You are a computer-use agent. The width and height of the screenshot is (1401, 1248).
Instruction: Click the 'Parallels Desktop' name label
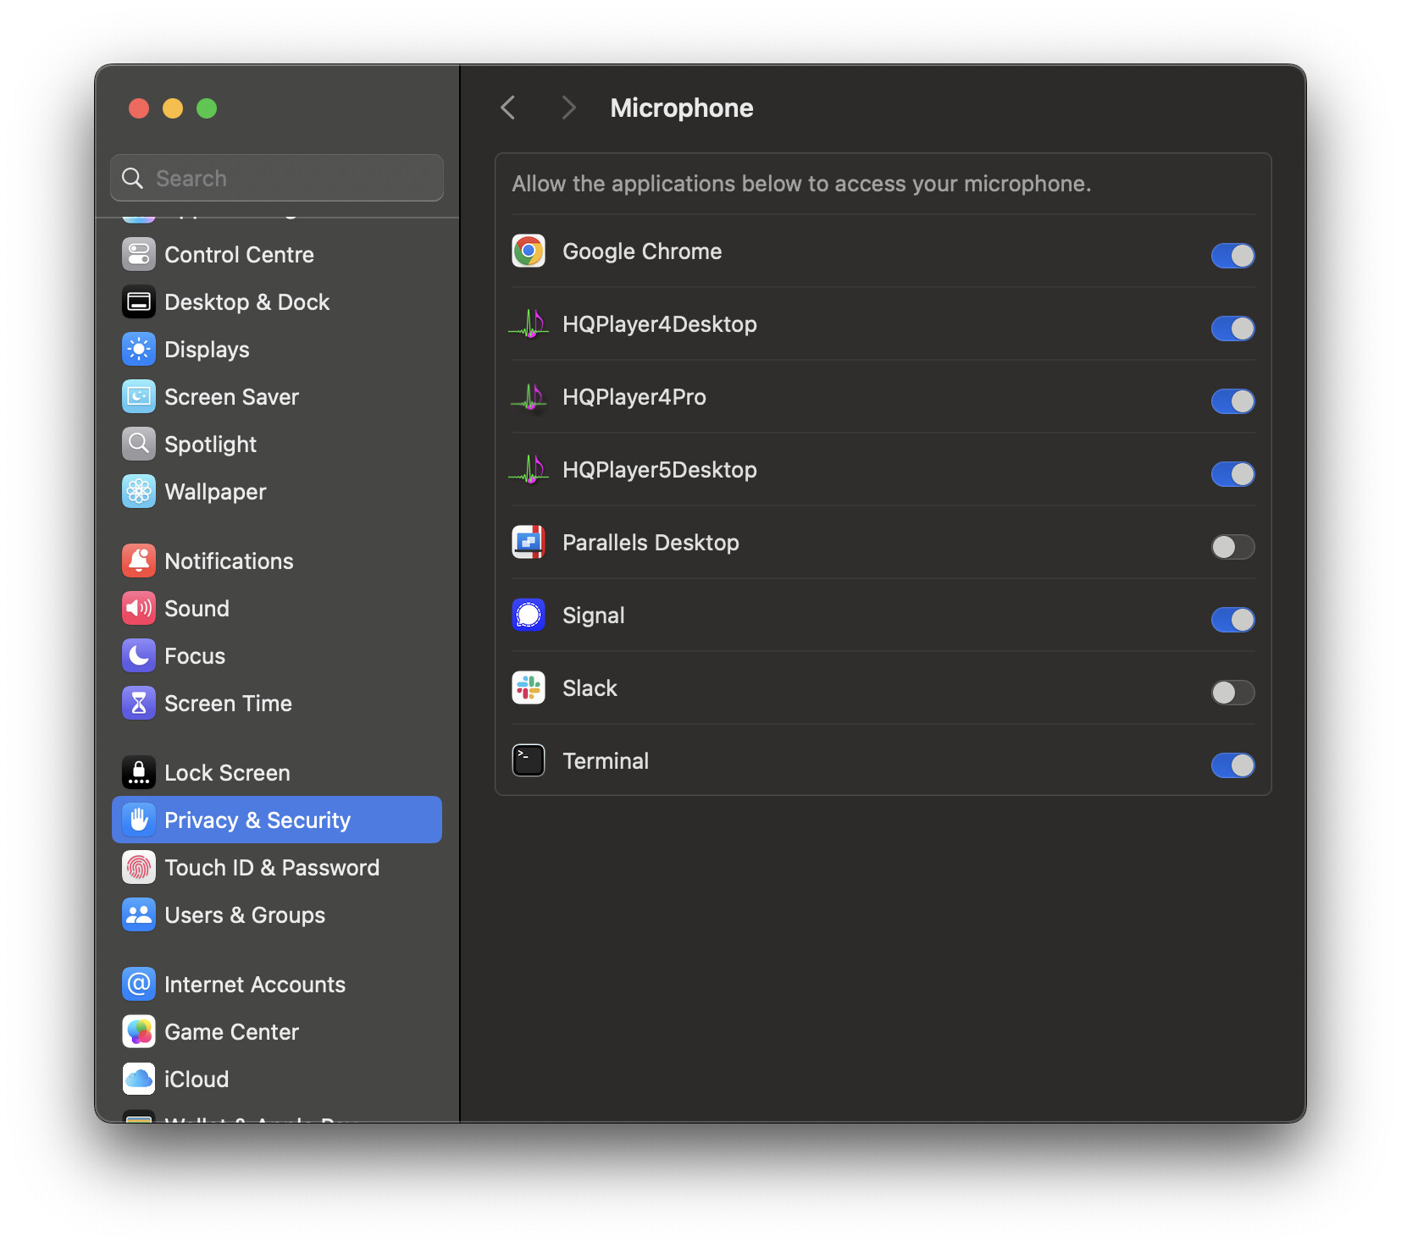click(651, 543)
